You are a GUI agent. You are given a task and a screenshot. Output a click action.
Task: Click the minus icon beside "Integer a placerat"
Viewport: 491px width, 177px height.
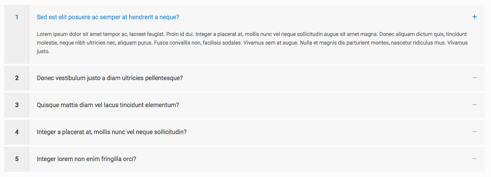[474, 132]
